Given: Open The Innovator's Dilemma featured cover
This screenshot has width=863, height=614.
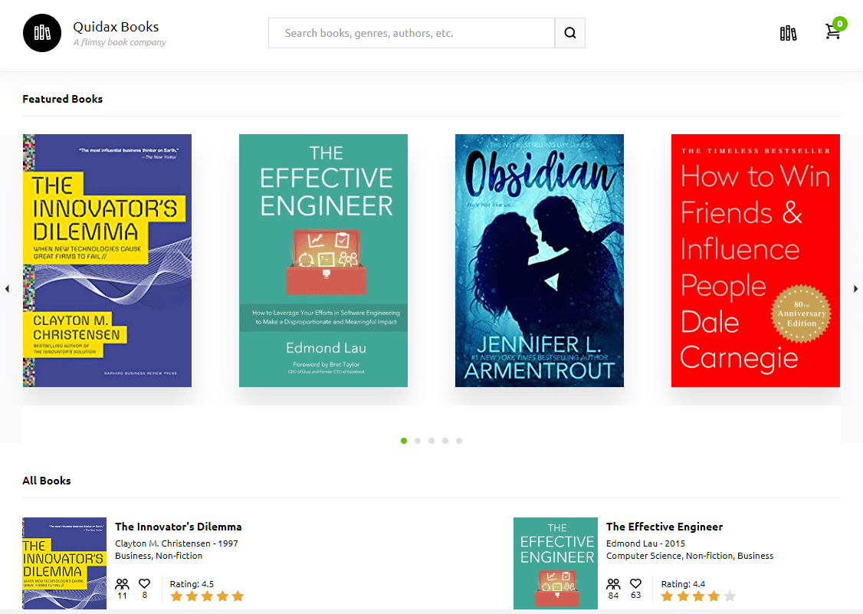Looking at the screenshot, I should point(107,261).
